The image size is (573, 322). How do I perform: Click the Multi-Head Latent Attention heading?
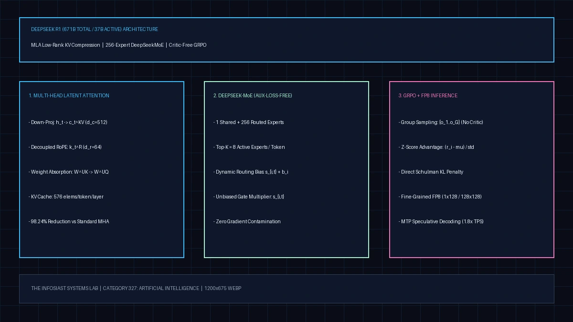pyautogui.click(x=69, y=96)
